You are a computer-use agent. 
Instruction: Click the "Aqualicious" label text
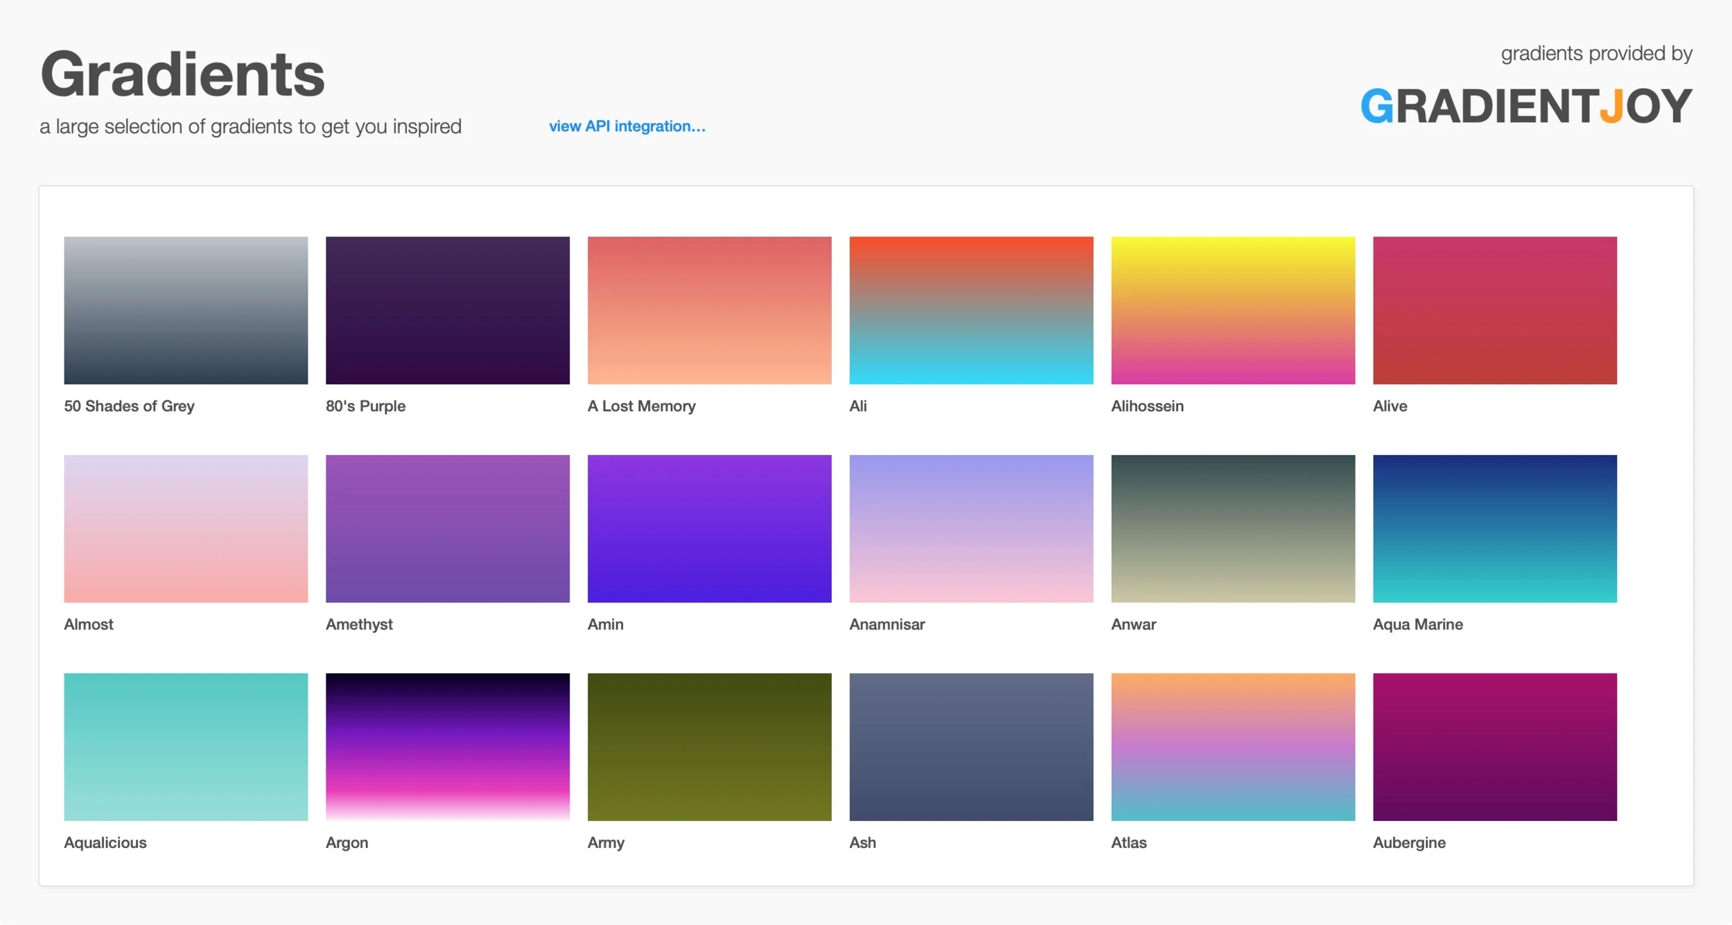click(105, 842)
